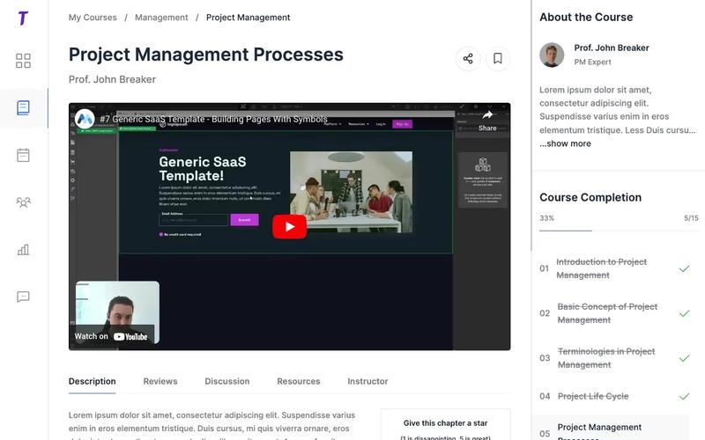Image resolution: width=705 pixels, height=440 pixels.
Task: Click the About the Course heading
Action: tap(586, 17)
